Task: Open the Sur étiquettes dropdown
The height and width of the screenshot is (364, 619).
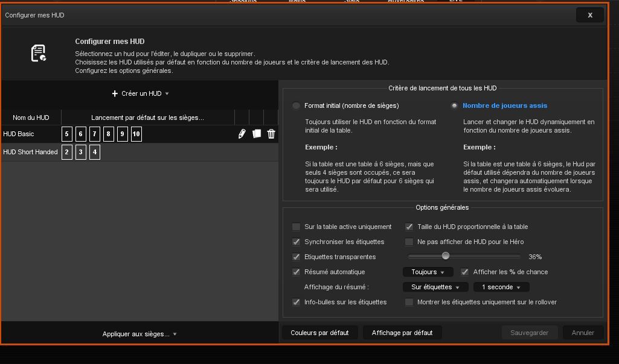Action: click(435, 287)
